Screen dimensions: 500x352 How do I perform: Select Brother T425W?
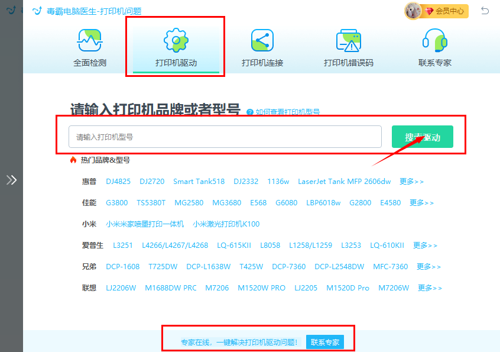(x=251, y=266)
